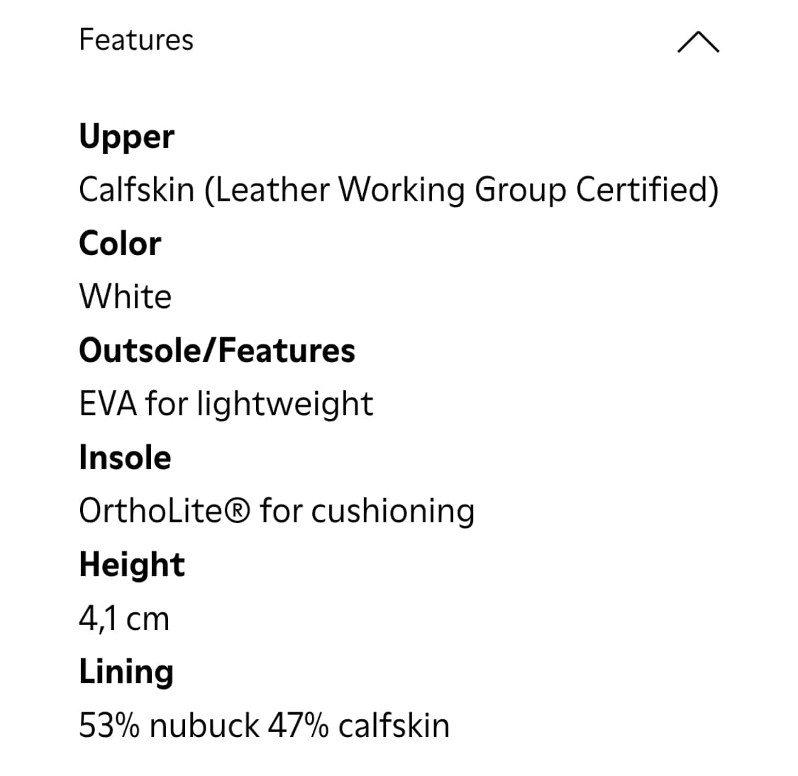Click the 47% calfskin text
This screenshot has height=776, width=798.
pyautogui.click(x=359, y=726)
